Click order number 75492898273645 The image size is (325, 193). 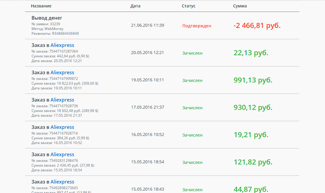(x=55, y=188)
